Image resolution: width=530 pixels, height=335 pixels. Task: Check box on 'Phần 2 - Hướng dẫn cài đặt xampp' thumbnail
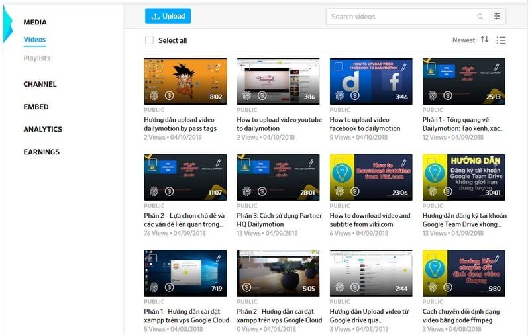(246, 258)
